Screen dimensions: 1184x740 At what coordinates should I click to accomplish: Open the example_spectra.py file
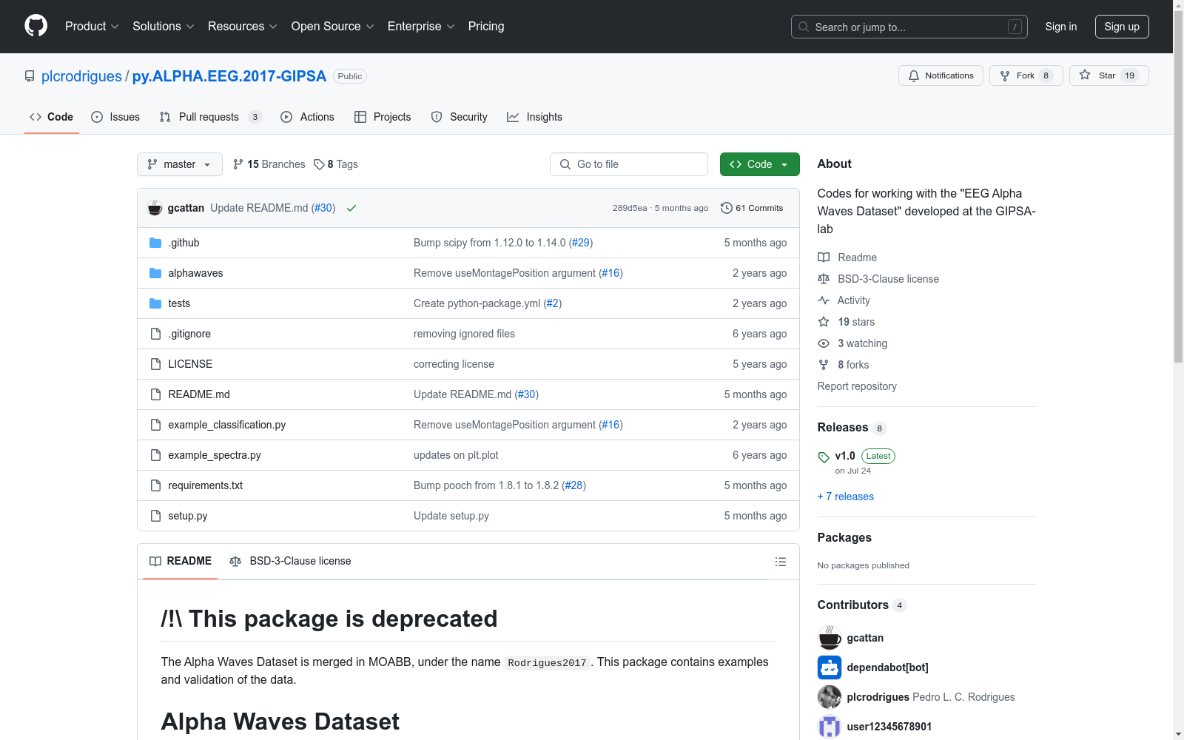[x=215, y=455]
